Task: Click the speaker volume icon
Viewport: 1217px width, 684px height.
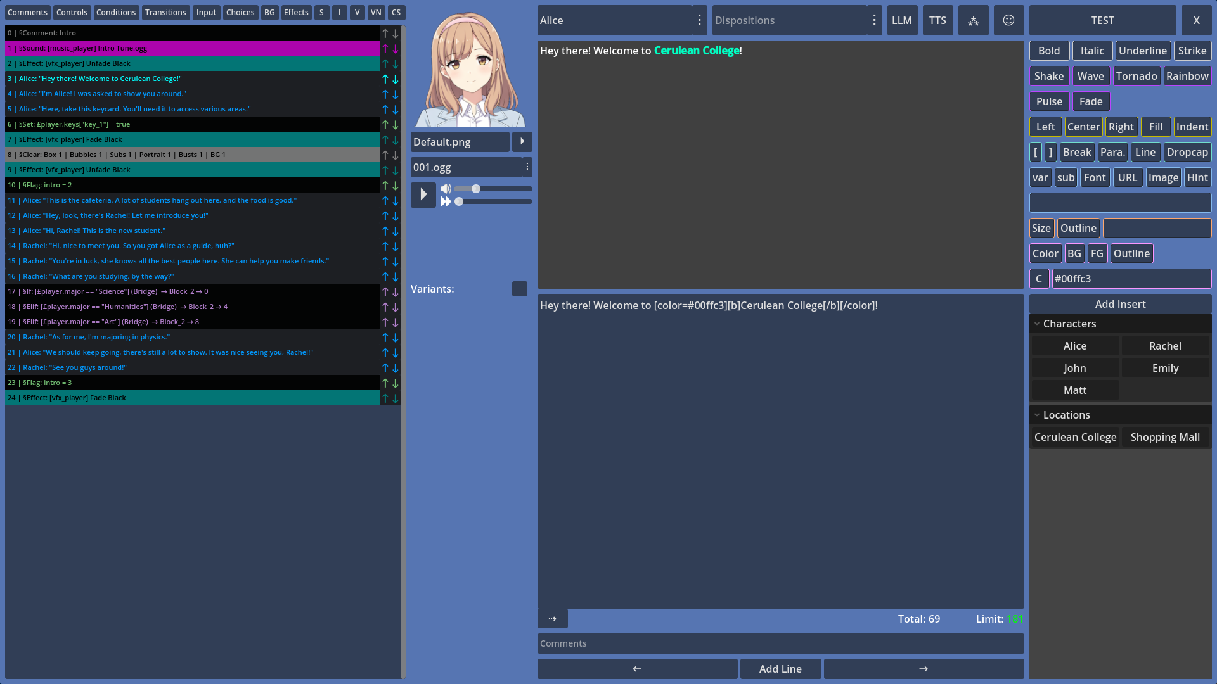Action: tap(446, 189)
